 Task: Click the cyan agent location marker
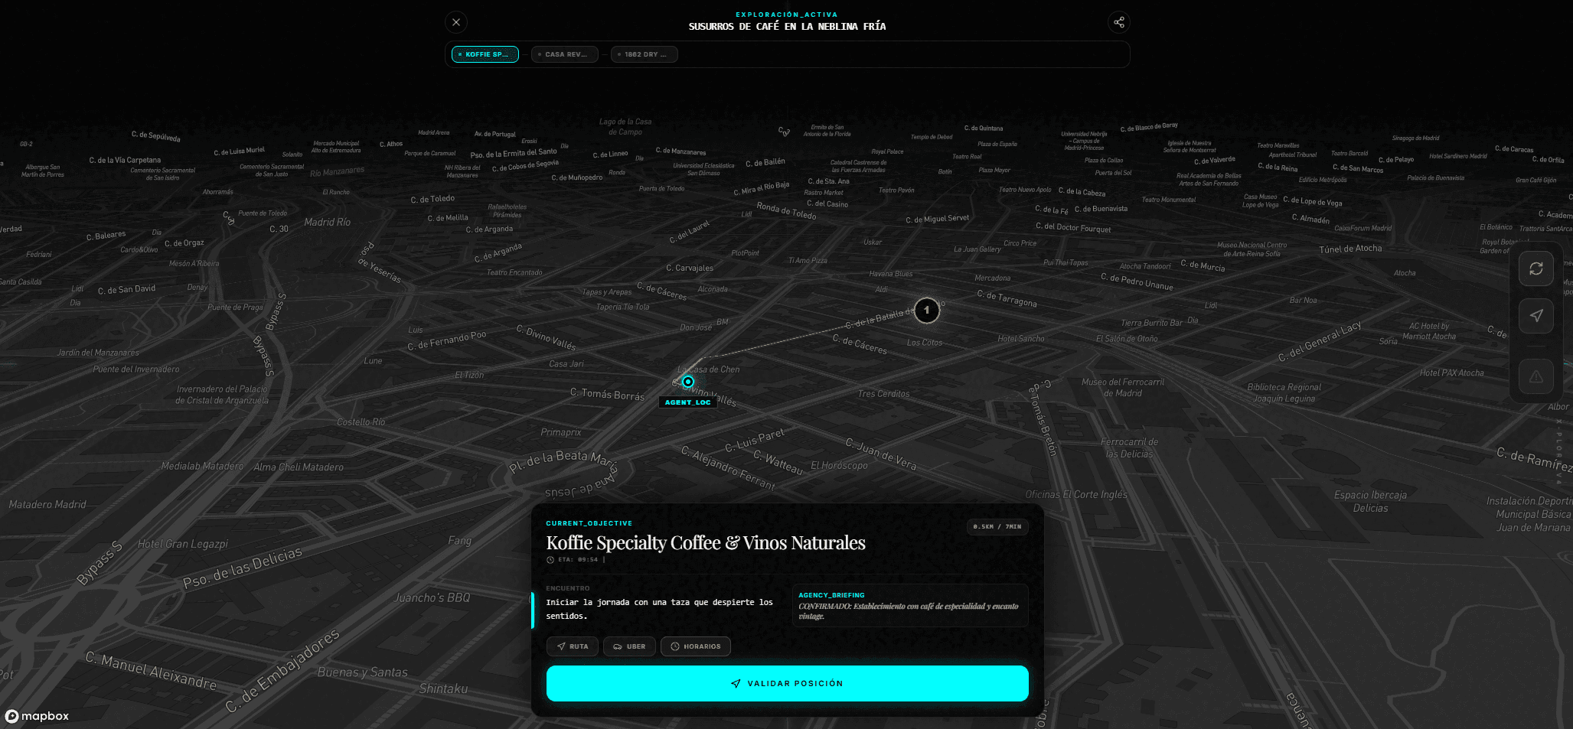(688, 382)
